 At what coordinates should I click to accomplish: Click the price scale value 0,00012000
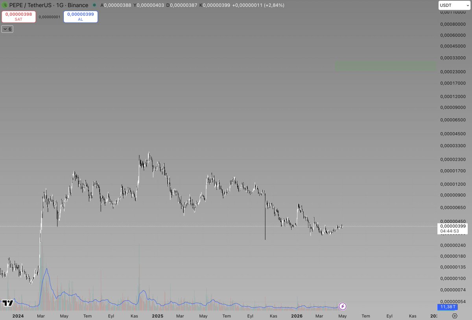tap(453, 96)
